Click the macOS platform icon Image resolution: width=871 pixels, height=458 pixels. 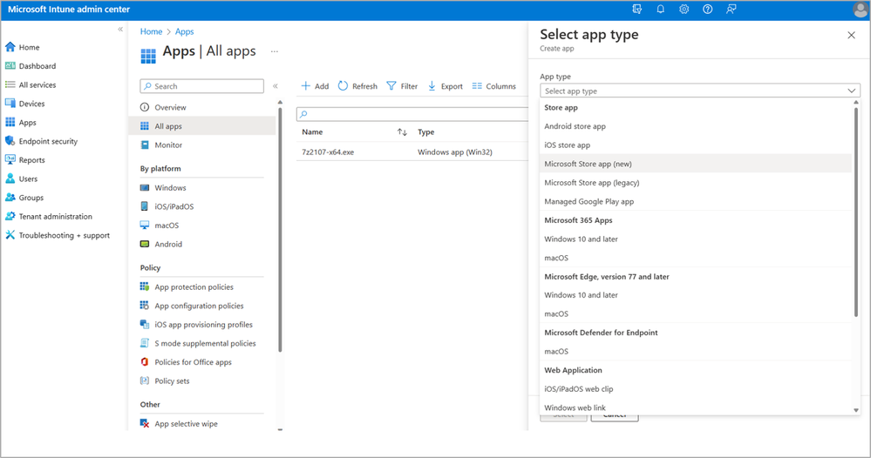point(145,226)
